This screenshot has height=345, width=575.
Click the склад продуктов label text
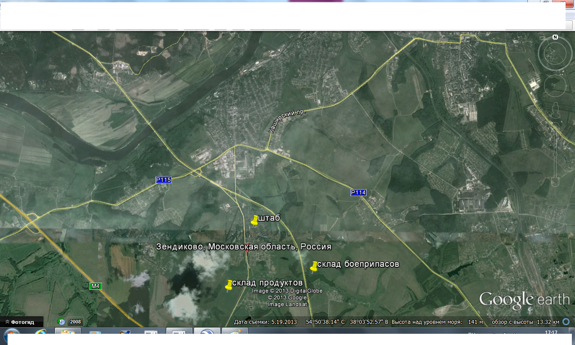[x=268, y=283]
